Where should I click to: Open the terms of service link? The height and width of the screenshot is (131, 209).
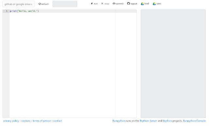pos(42,121)
